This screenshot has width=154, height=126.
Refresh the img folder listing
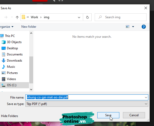pyautogui.click(x=88, y=17)
